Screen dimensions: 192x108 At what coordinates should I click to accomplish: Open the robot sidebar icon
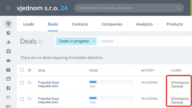click(8, 70)
